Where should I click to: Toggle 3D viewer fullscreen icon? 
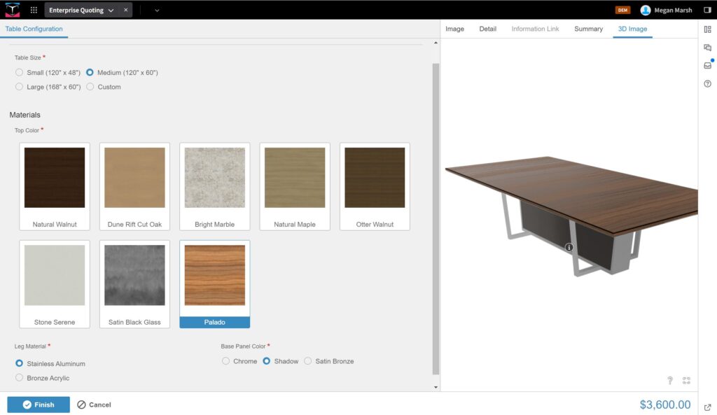(x=686, y=380)
